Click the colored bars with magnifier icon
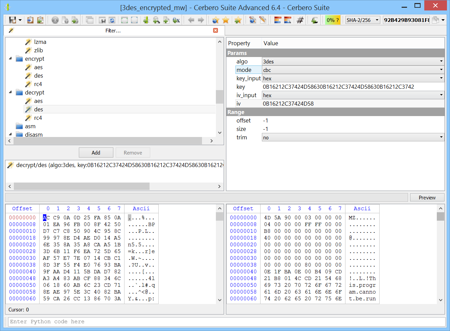 point(288,20)
